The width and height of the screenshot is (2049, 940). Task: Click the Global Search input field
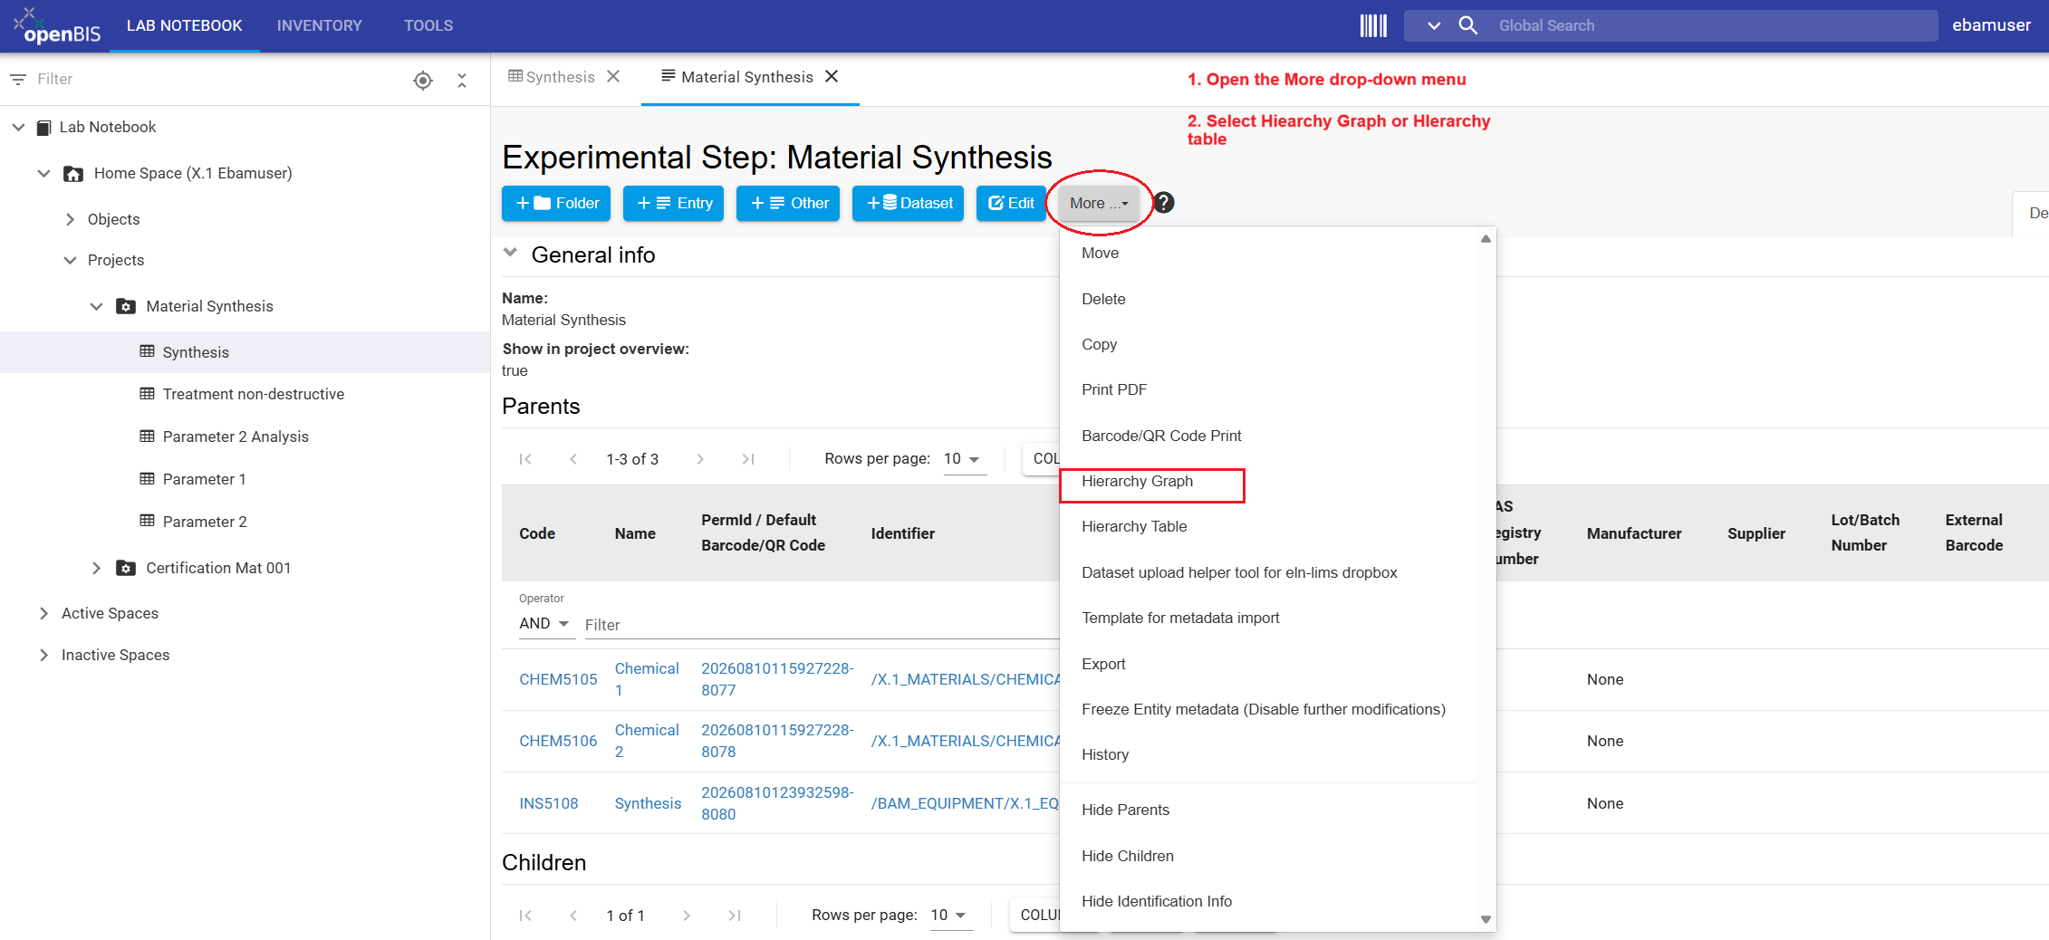click(x=1712, y=25)
